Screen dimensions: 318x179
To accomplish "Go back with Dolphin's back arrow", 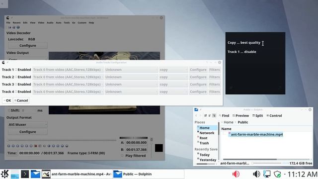I will pos(196,115).
